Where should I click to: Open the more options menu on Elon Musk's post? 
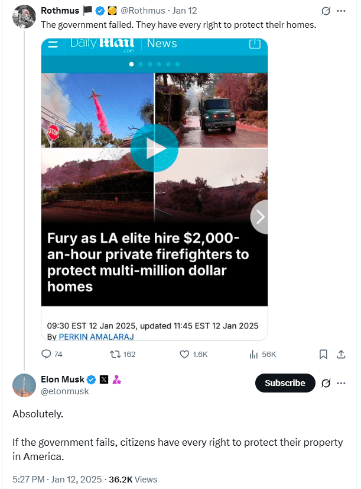pos(341,383)
